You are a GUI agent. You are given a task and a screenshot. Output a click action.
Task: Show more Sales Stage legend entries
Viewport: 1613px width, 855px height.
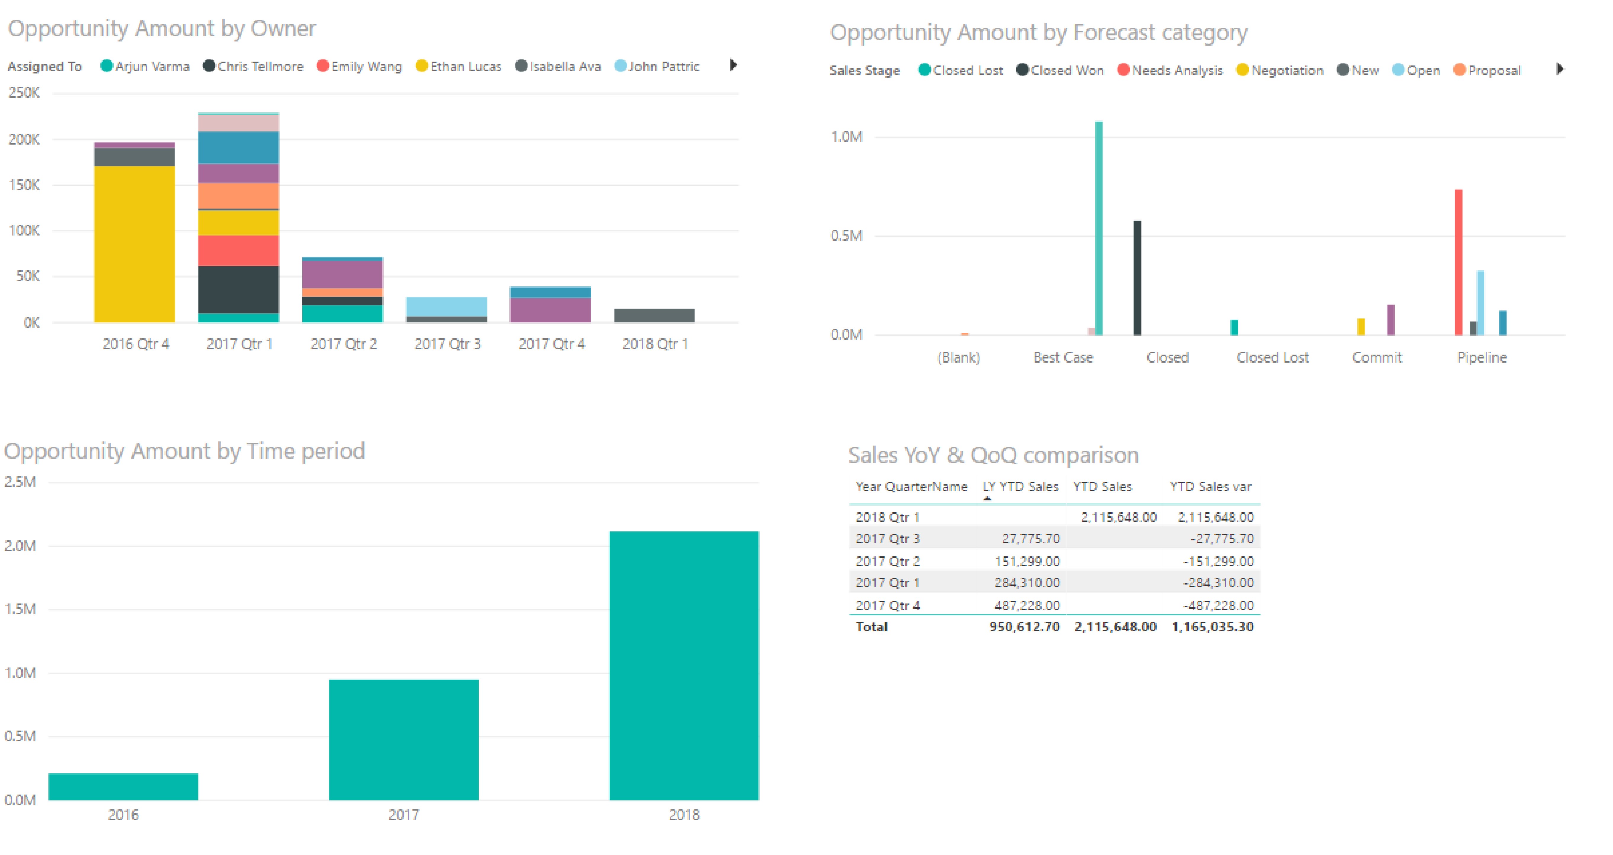tap(1560, 69)
